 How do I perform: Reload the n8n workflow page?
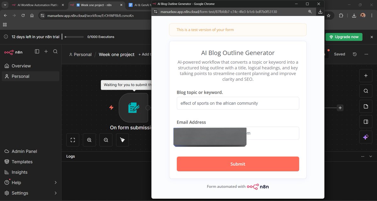click(23, 15)
